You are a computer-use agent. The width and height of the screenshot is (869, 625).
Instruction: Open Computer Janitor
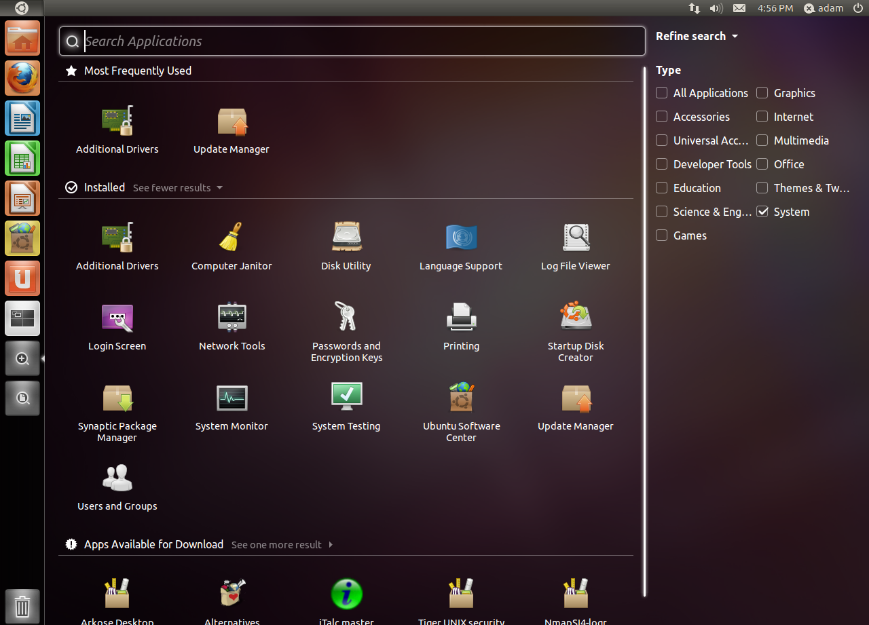click(232, 246)
